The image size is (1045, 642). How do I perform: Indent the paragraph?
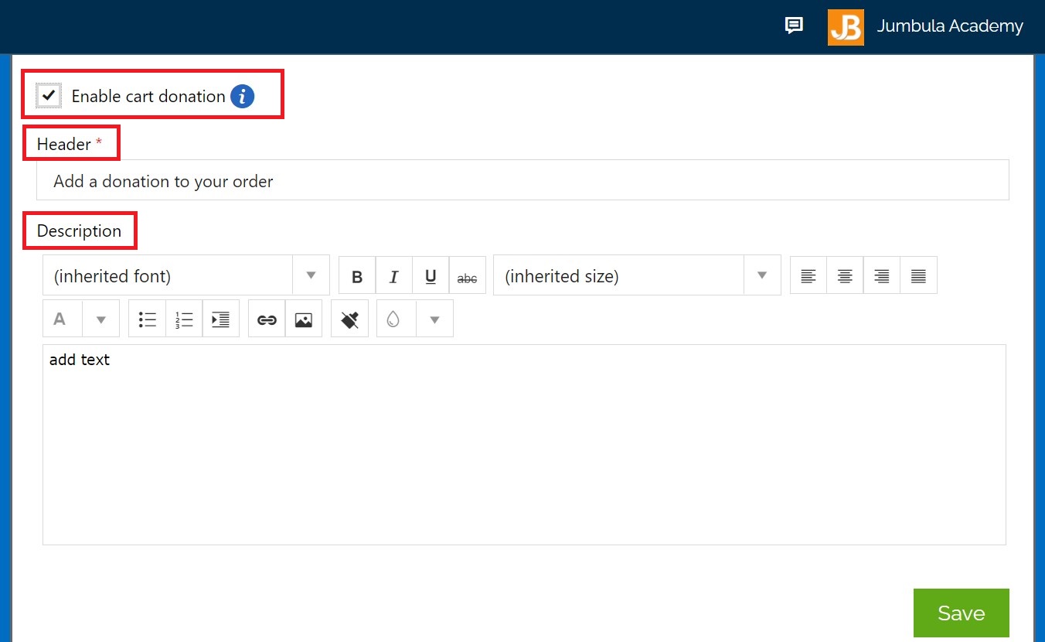(221, 319)
